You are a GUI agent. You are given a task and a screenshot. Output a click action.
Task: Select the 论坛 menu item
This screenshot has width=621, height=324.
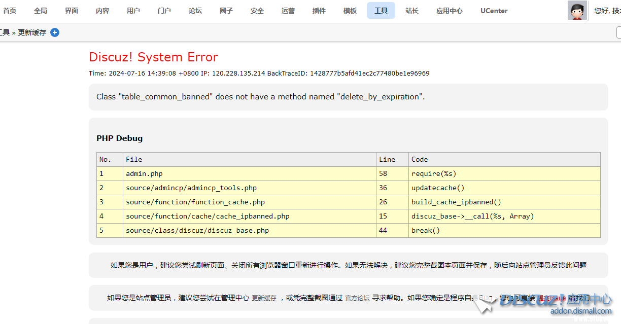(195, 11)
